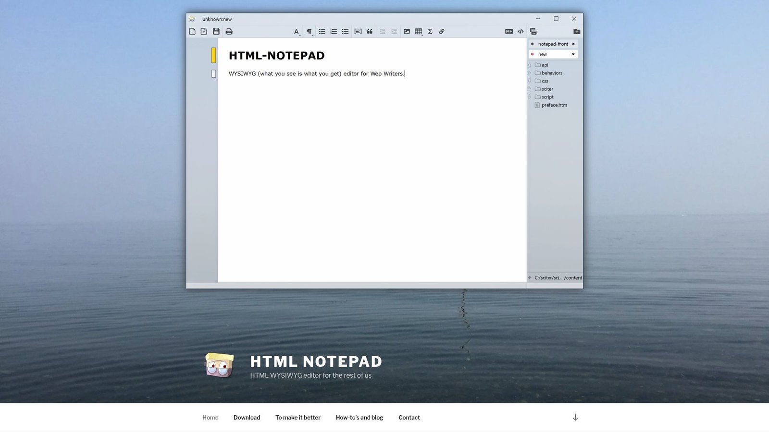The width and height of the screenshot is (769, 432).
Task: Open the character formatting dropdown
Action: tap(297, 31)
